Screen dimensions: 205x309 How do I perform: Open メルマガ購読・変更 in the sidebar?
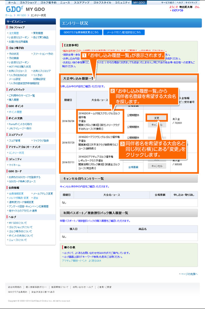click(19, 198)
